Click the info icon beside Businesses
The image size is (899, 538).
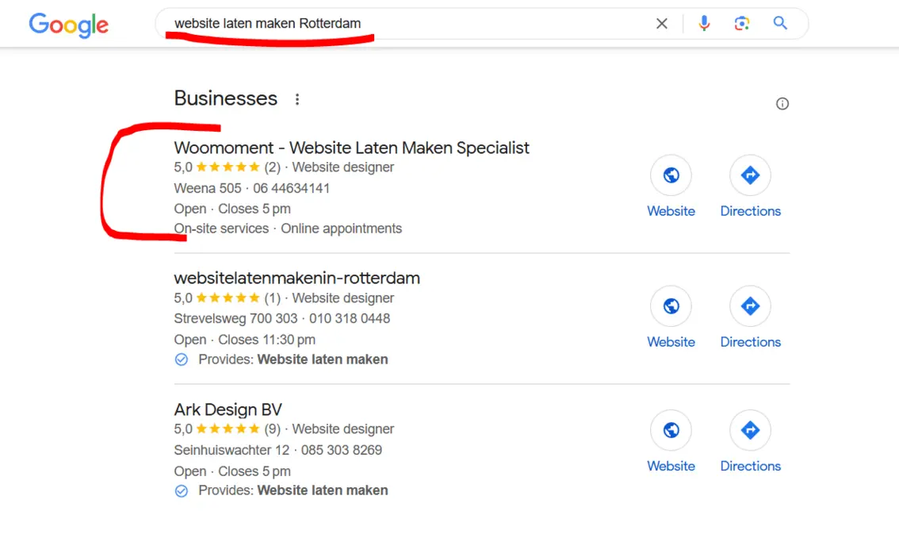782,104
